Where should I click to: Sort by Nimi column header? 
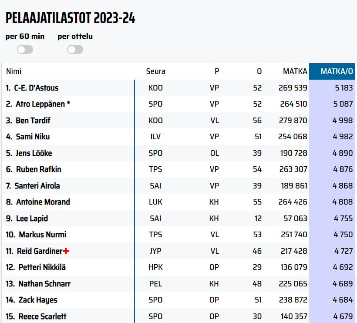(x=13, y=71)
